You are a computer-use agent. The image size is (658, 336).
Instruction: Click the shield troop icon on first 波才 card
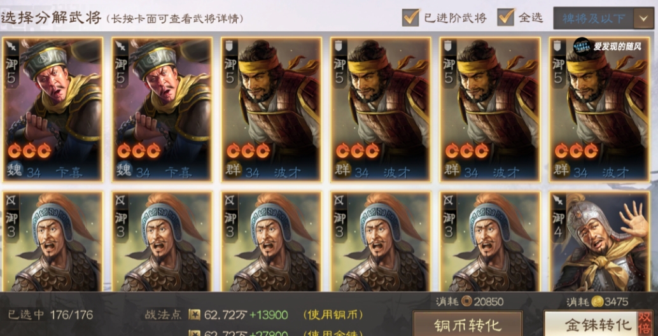click(231, 44)
